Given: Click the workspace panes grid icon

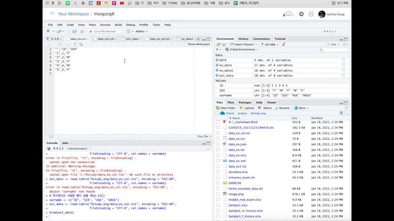Looking at the screenshot, I should [129, 31].
